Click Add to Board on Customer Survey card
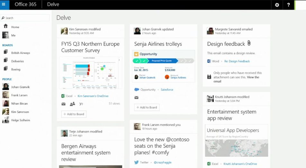306x168 pixels. 74,114
